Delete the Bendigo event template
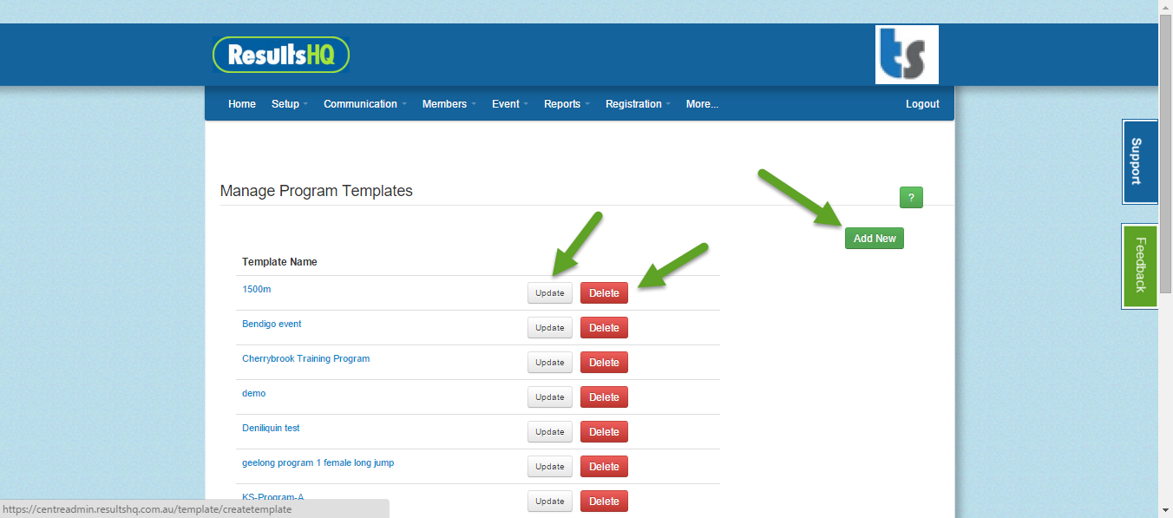This screenshot has height=518, width=1173. [604, 327]
